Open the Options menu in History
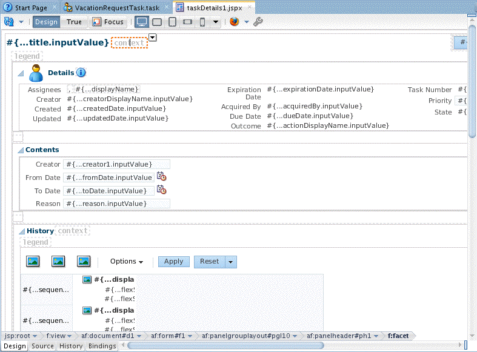 click(127, 261)
